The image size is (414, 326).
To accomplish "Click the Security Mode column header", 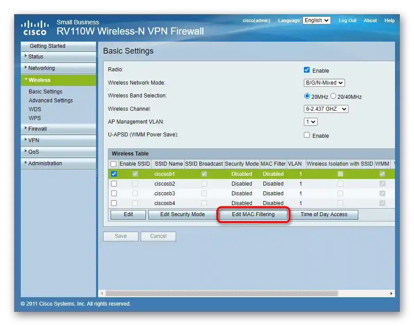I will 241,164.
